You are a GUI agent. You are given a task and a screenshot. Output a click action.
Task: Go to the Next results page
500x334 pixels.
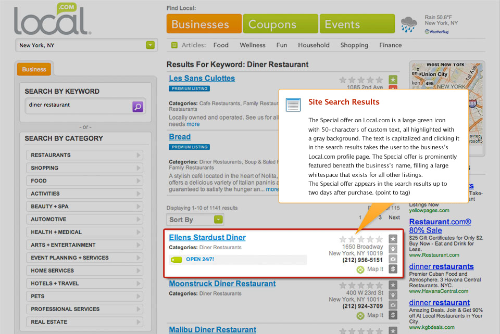394,217
